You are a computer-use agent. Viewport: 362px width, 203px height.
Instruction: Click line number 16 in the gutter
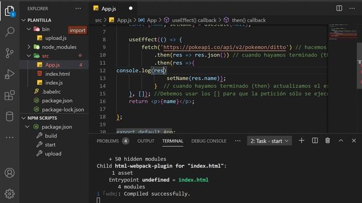103,101
